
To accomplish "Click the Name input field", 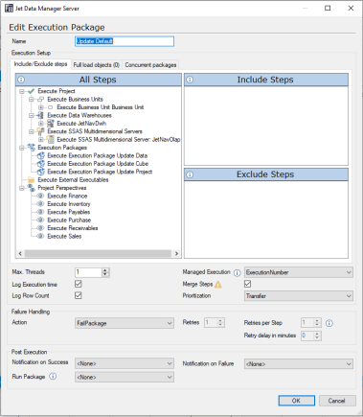I will pyautogui.click(x=125, y=41).
